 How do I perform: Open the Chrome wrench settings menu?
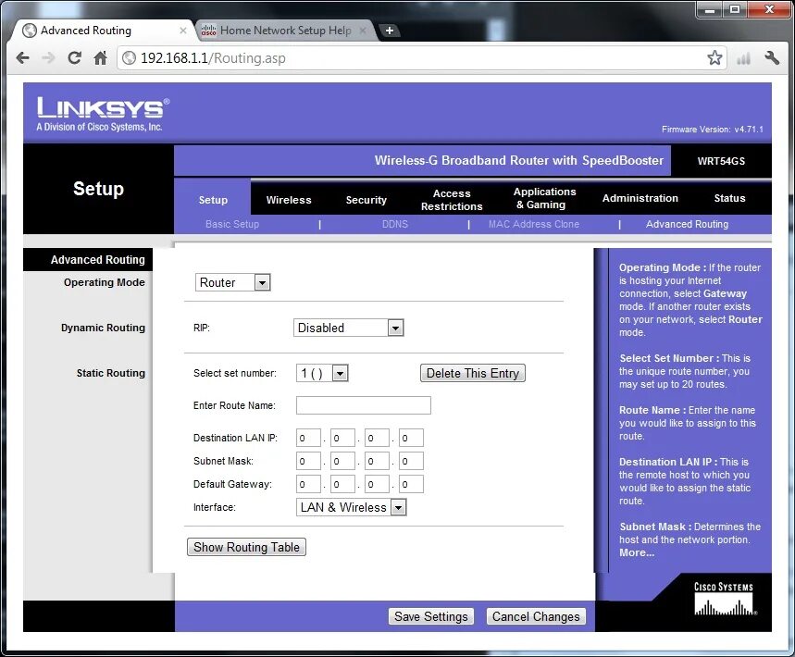772,57
